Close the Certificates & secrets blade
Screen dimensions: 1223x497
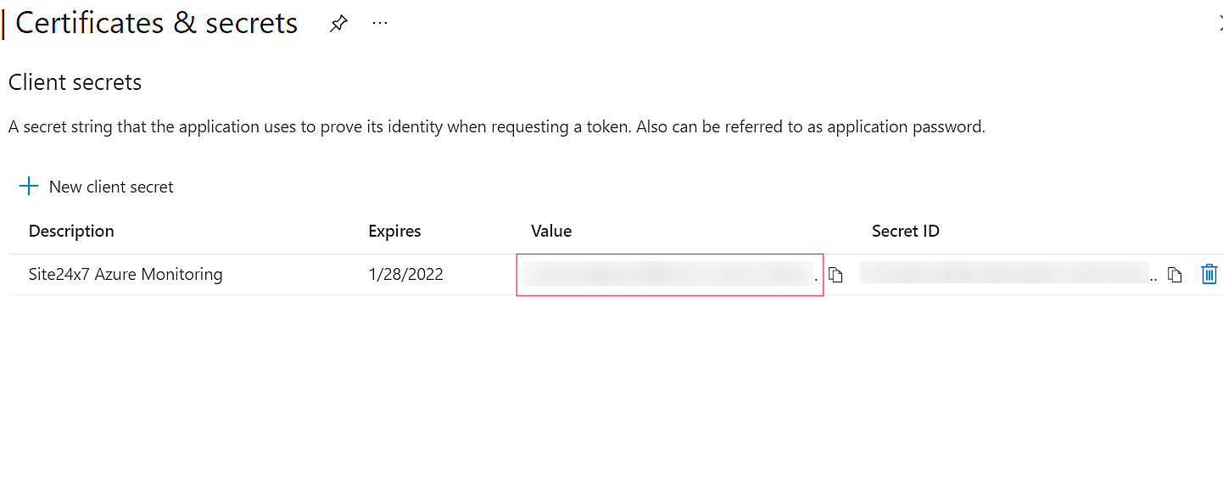pyautogui.click(x=1219, y=23)
